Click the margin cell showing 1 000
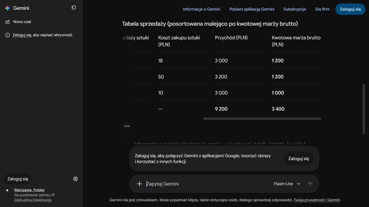Image resolution: width=369 pixels, height=207 pixels. pos(278,93)
